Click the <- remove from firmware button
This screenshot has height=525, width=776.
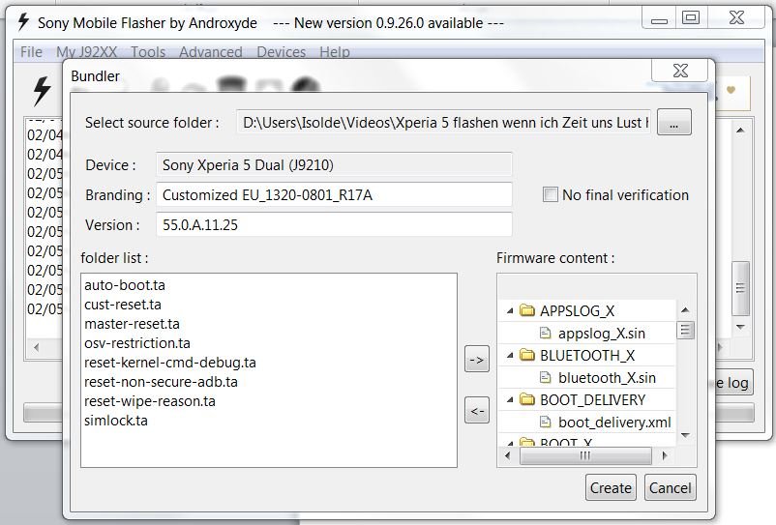(477, 410)
